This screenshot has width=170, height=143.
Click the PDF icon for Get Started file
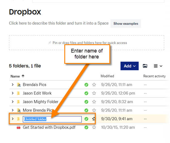(x=18, y=128)
